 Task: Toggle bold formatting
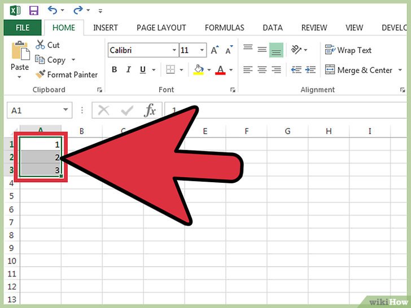coord(114,69)
